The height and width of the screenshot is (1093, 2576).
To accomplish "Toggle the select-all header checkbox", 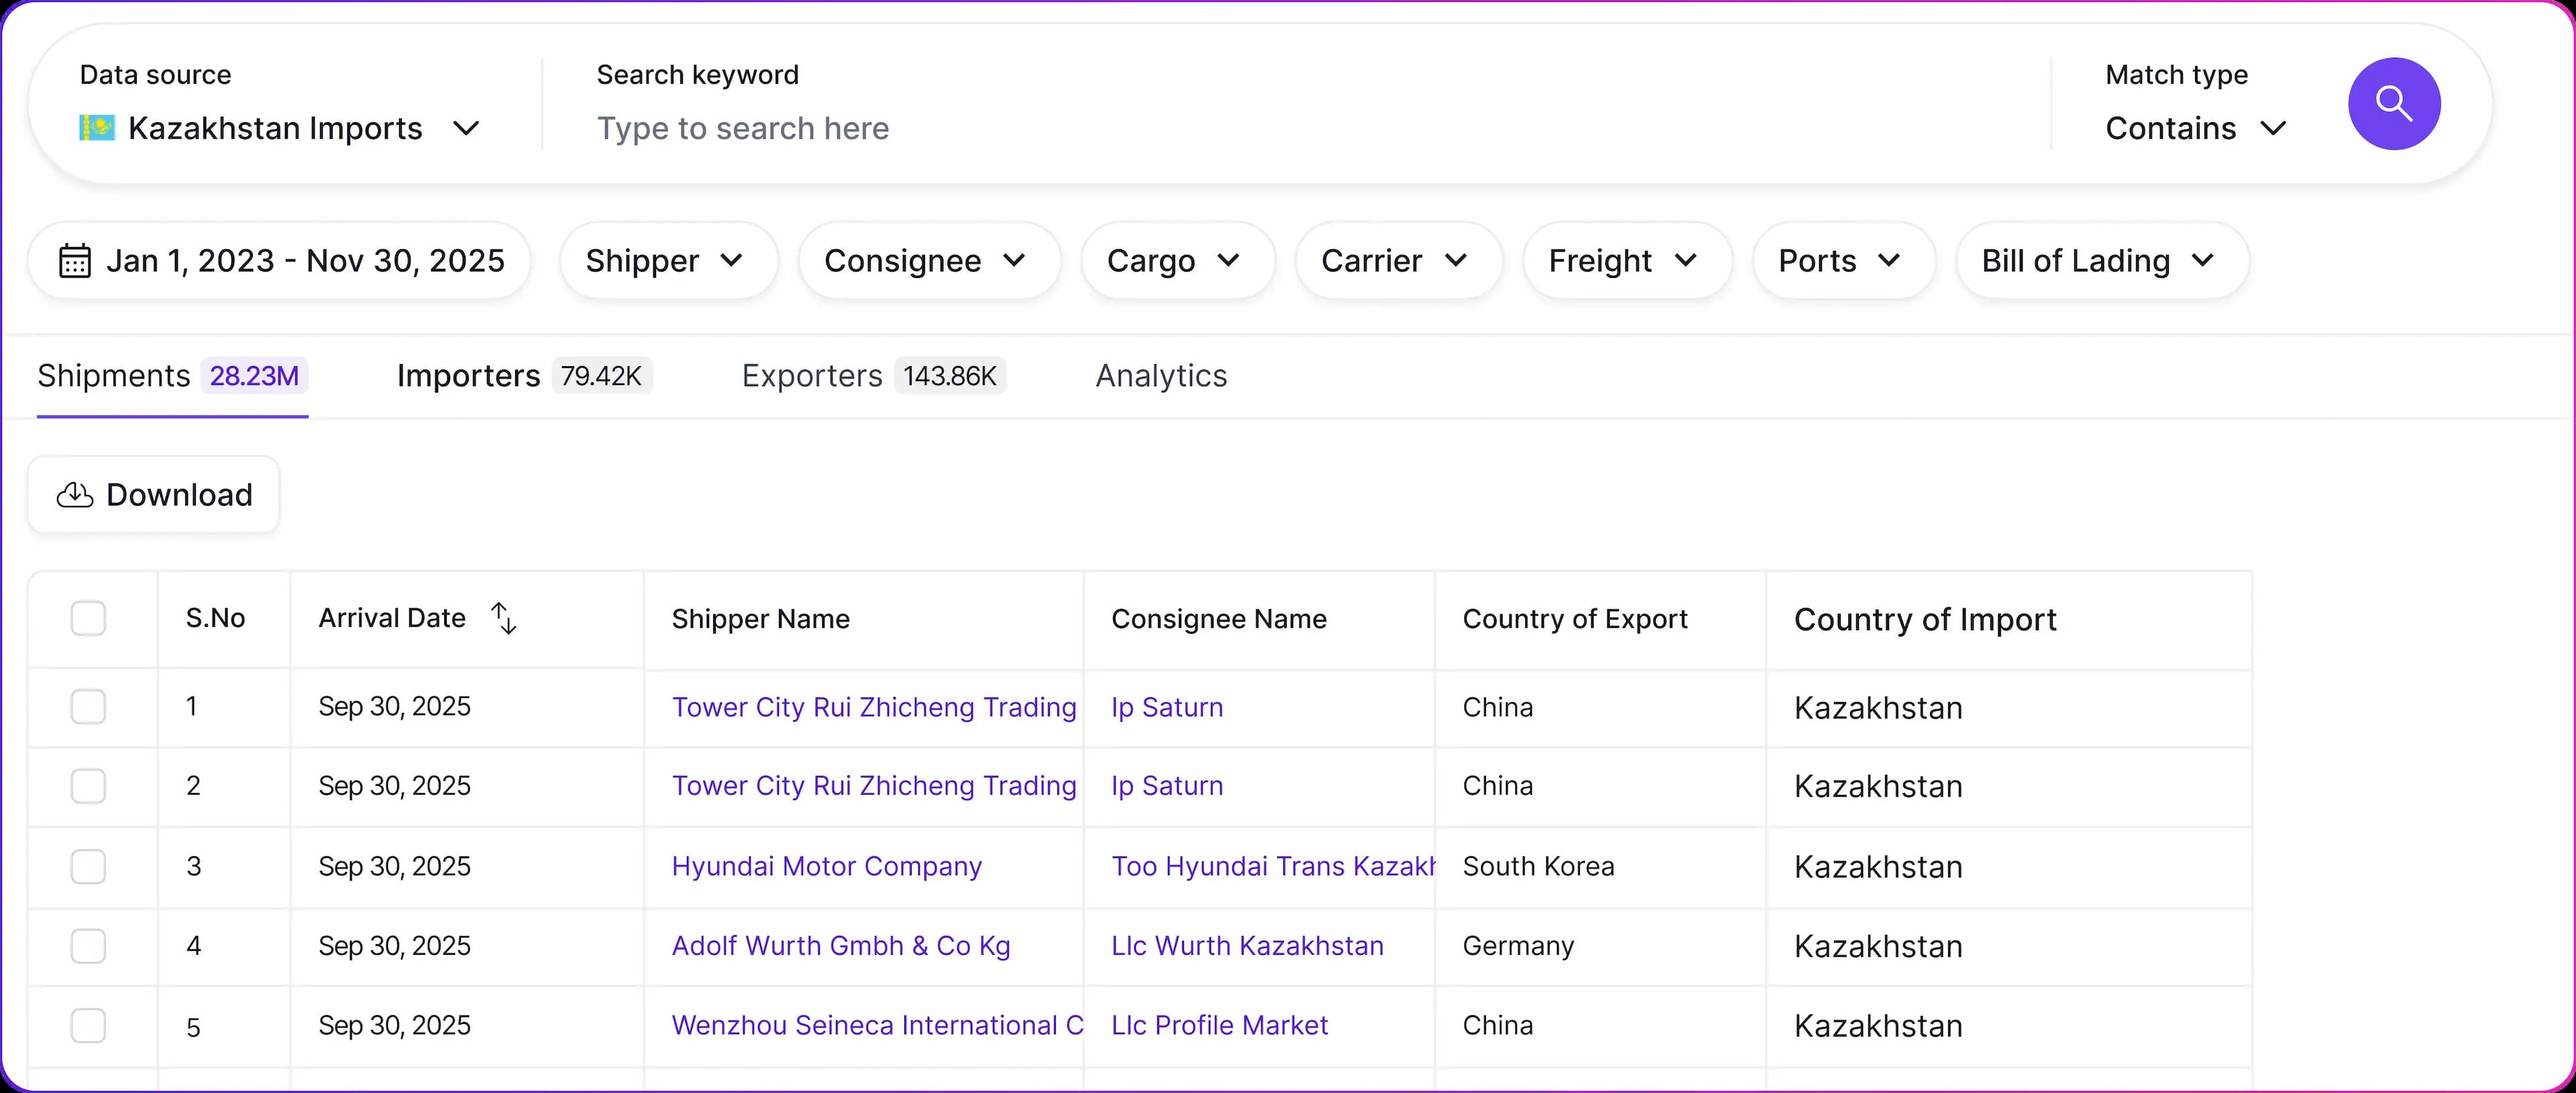I will click(88, 618).
